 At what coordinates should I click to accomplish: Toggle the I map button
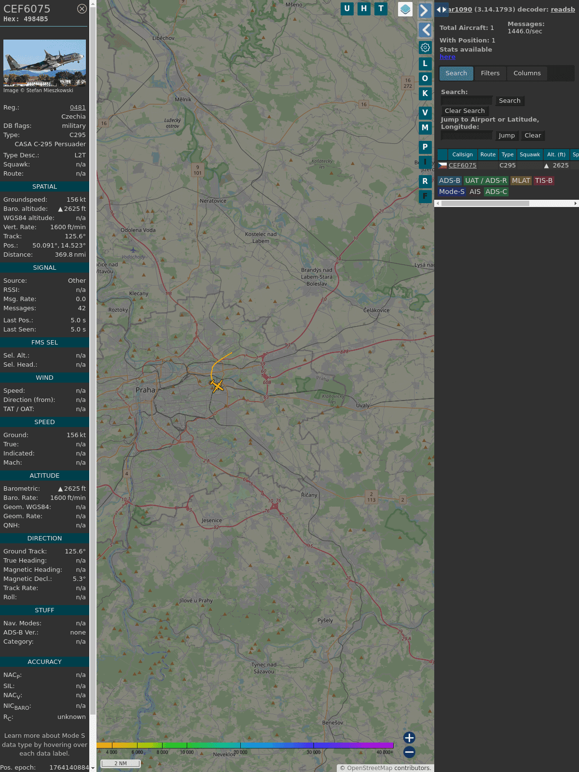425,162
